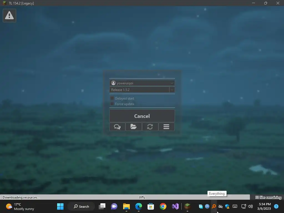Open the hamburger settings menu button
This screenshot has height=213, width=284.
click(166, 126)
